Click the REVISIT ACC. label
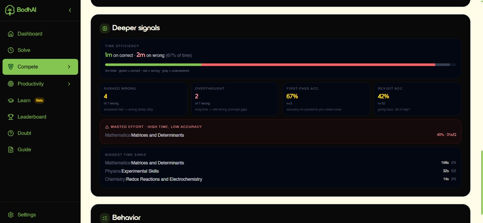 click(x=391, y=88)
